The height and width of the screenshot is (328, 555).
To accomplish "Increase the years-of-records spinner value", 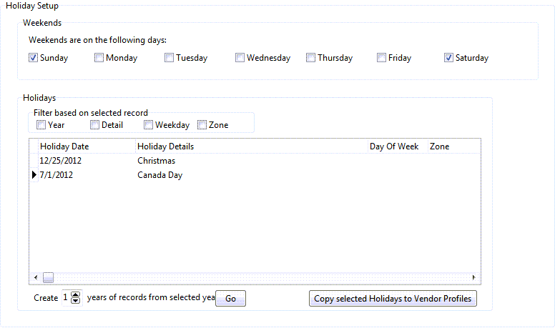I will tap(76, 294).
